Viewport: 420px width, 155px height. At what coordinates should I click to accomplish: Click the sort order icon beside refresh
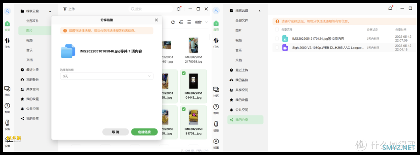coord(181,22)
